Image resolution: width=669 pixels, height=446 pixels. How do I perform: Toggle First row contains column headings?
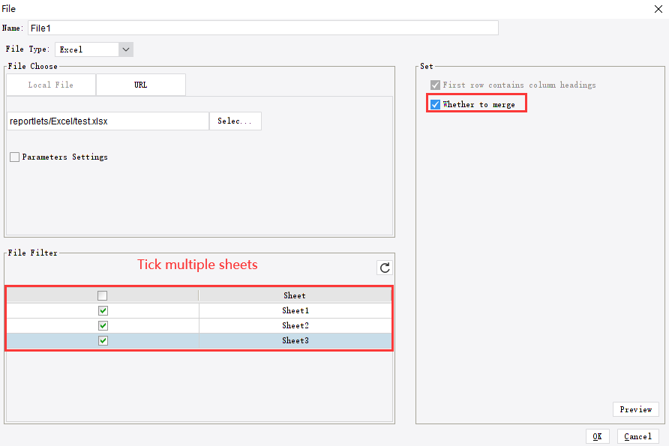click(x=435, y=85)
